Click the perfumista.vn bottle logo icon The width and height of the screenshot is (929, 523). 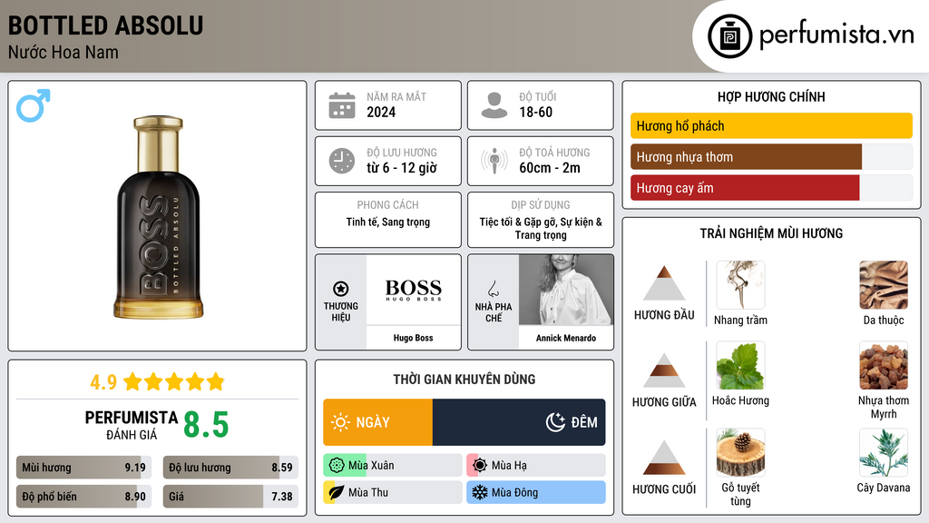click(729, 36)
